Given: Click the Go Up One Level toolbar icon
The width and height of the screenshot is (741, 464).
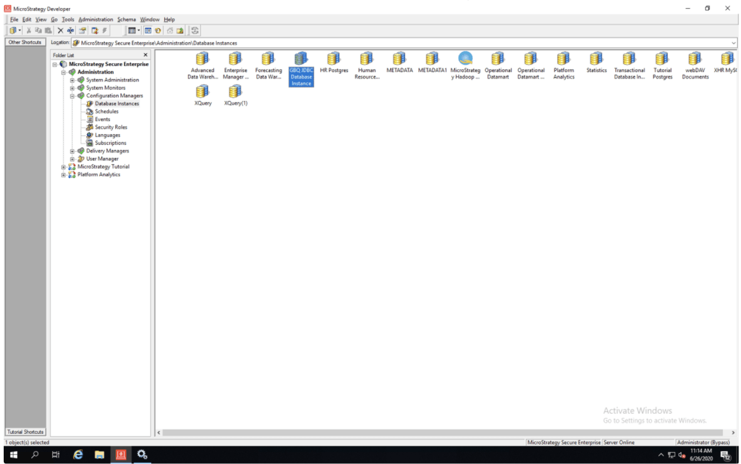Looking at the screenshot, I should click(x=180, y=30).
